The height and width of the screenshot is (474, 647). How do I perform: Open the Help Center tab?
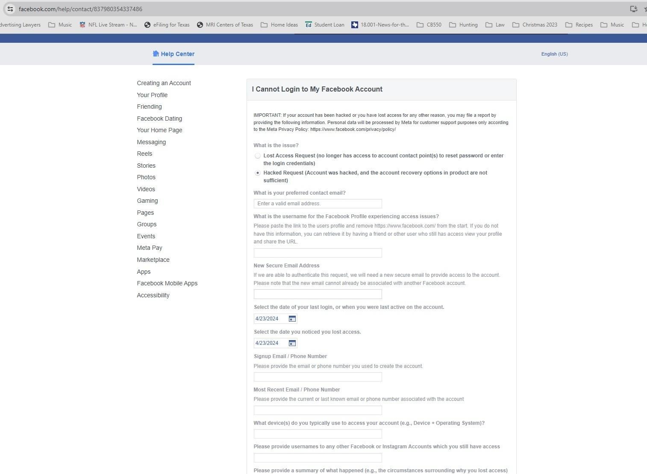(x=174, y=54)
